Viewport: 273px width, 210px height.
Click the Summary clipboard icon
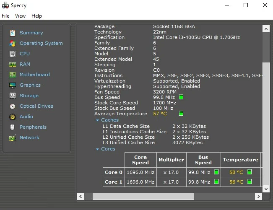point(13,33)
